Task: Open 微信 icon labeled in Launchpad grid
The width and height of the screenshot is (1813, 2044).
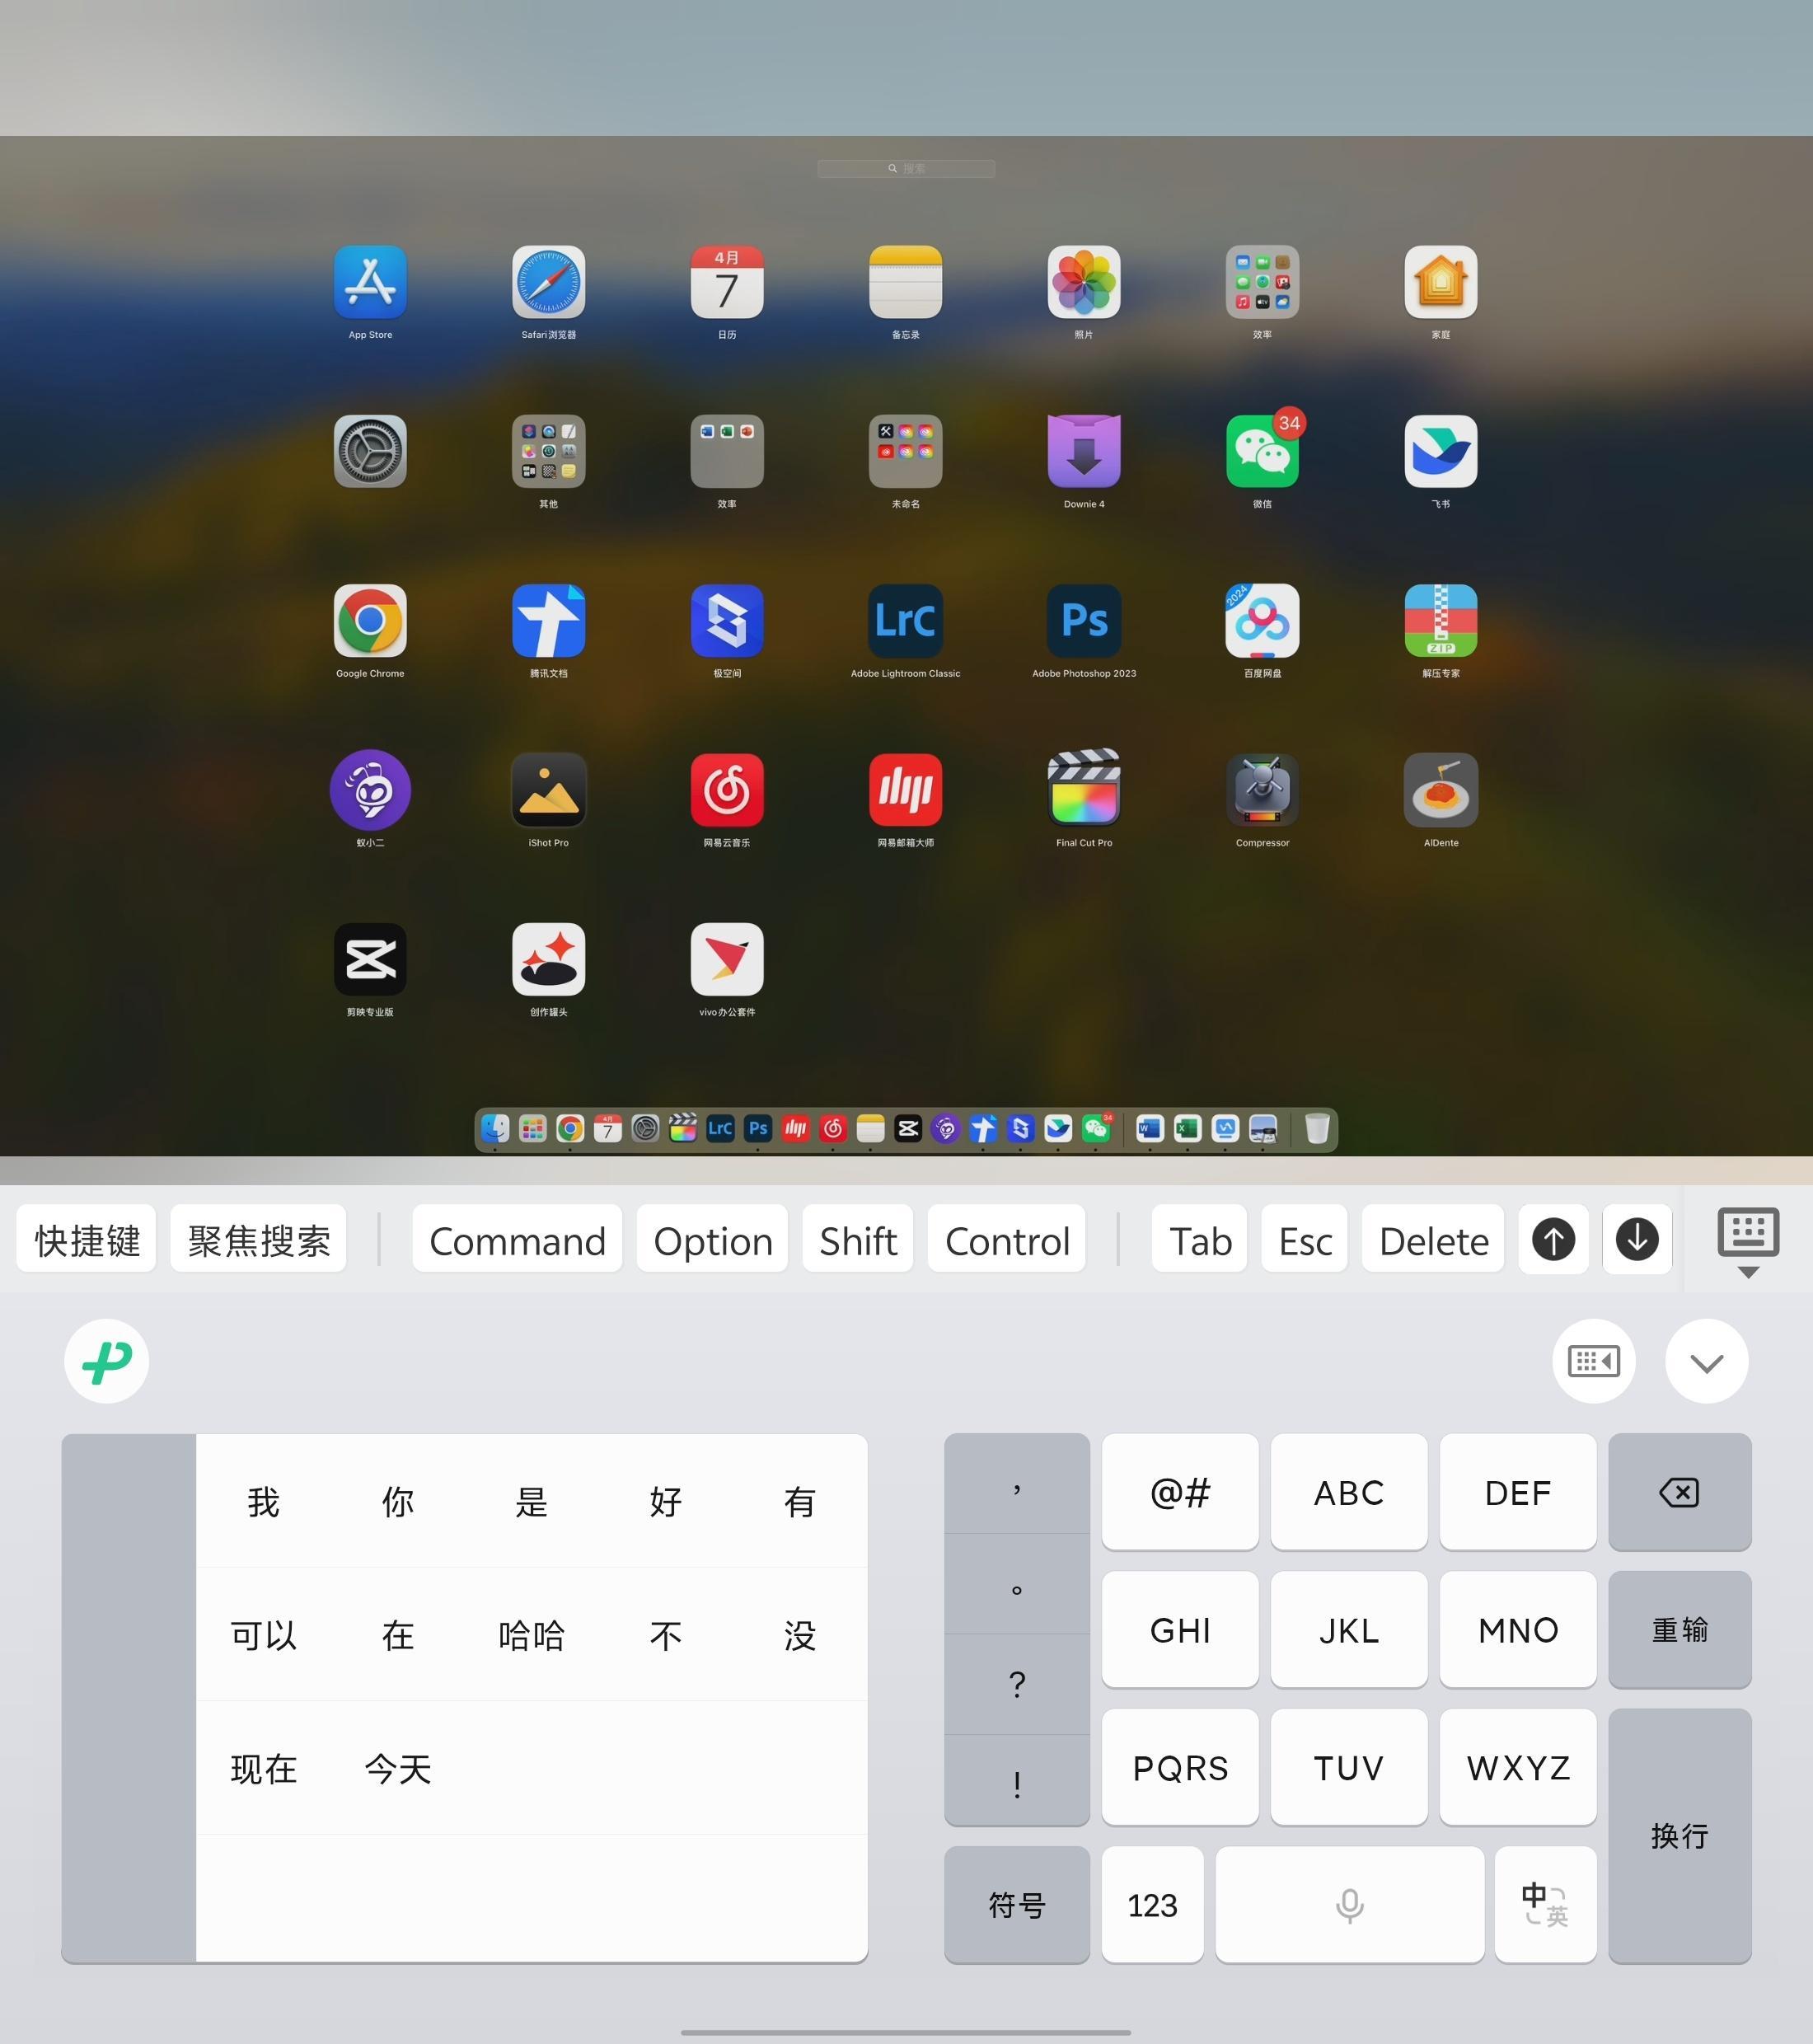Action: [x=1262, y=451]
